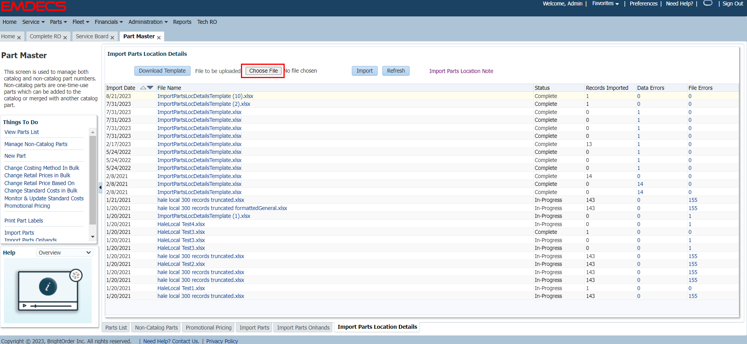The height and width of the screenshot is (344, 747).
Task: Click the Records Imported column header
Action: pos(610,88)
